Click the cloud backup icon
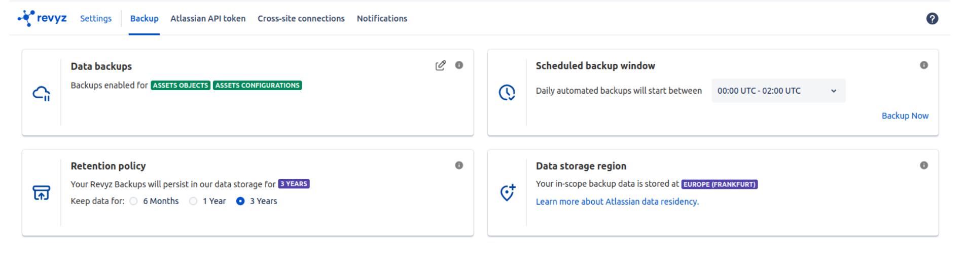This screenshot has width=964, height=279. point(42,93)
